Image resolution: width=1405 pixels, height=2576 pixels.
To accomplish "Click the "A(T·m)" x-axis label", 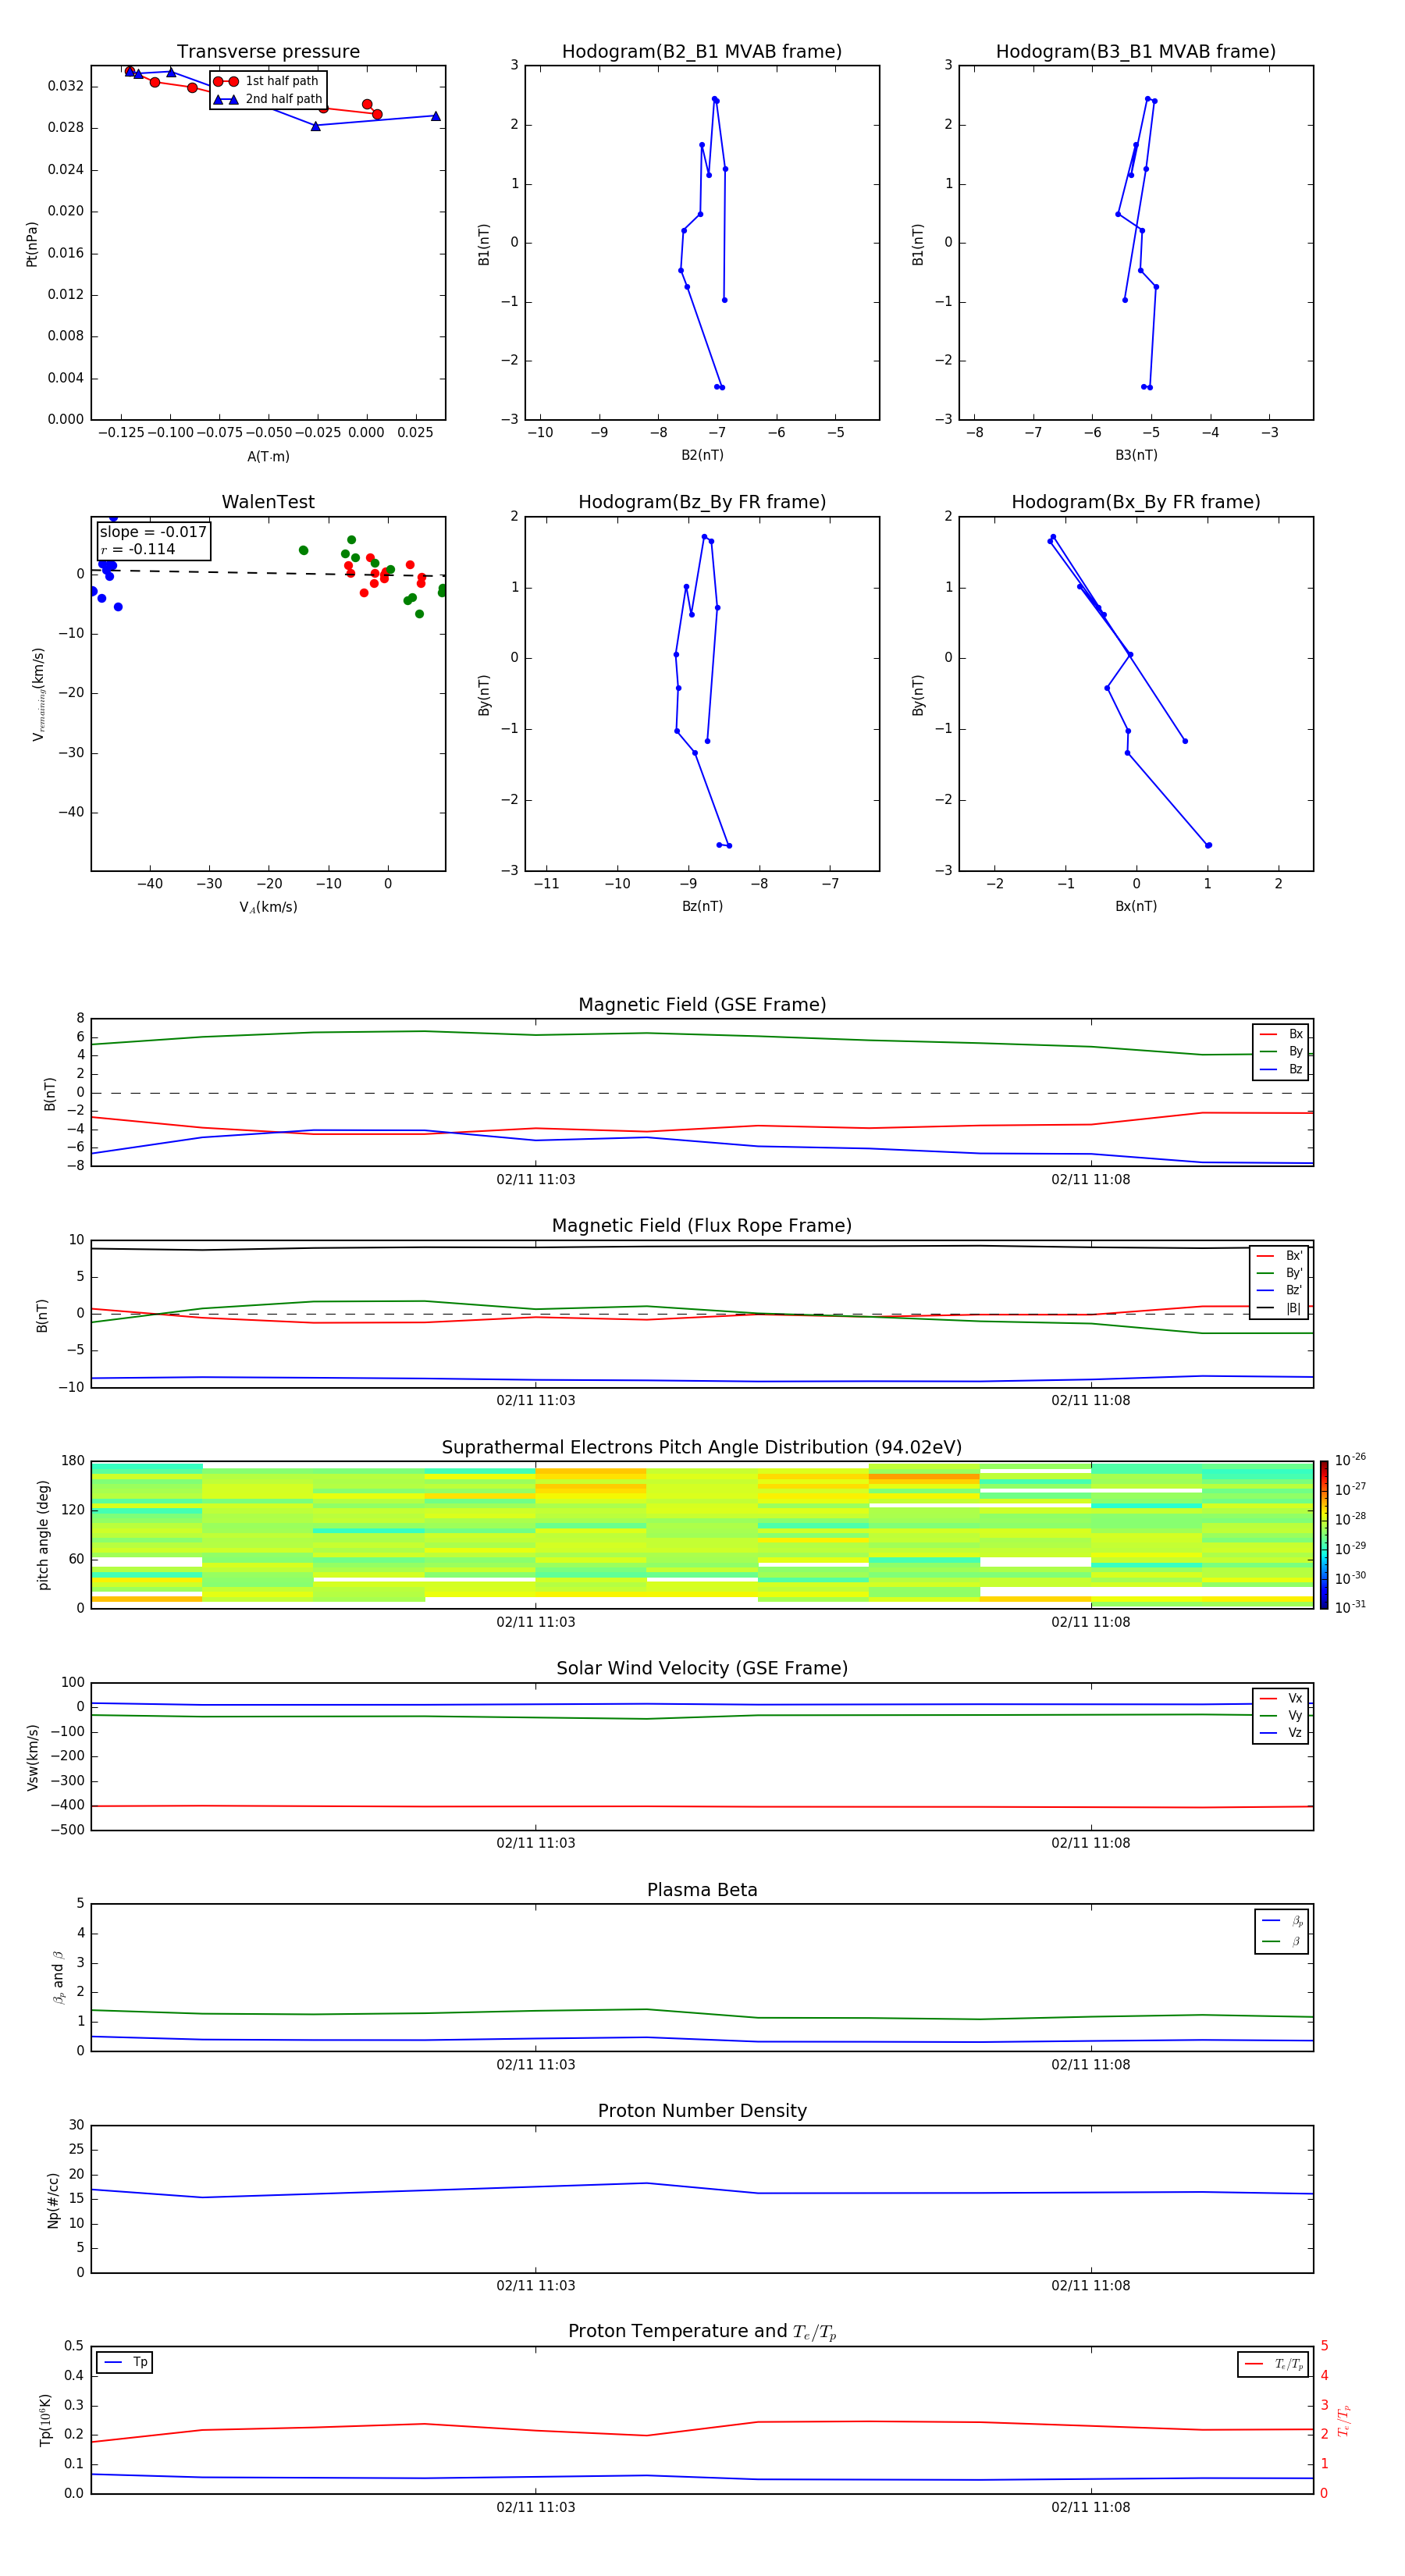I will pyautogui.click(x=268, y=456).
